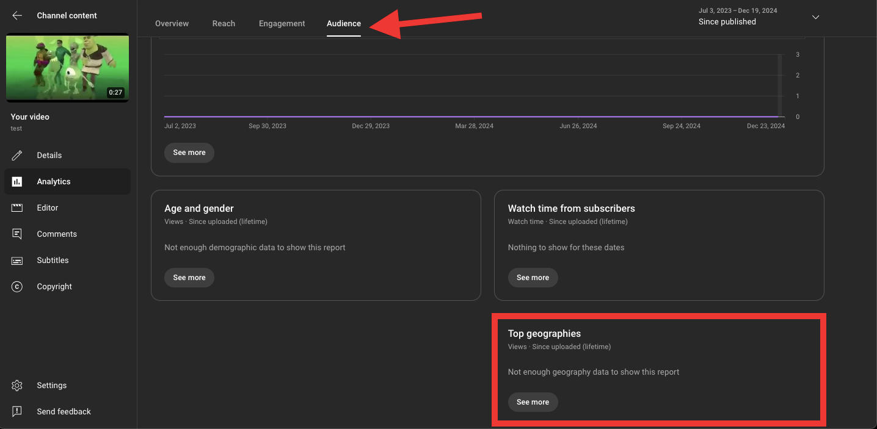Click the Dec 29, 2023 axis label
Viewport: 877px width, 429px height.
click(x=371, y=126)
